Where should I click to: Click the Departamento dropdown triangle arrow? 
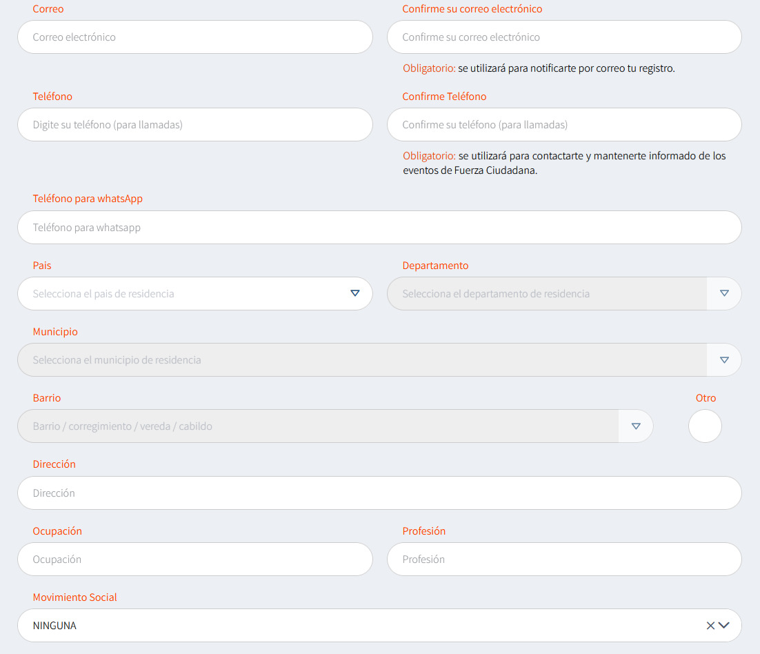pyautogui.click(x=724, y=293)
